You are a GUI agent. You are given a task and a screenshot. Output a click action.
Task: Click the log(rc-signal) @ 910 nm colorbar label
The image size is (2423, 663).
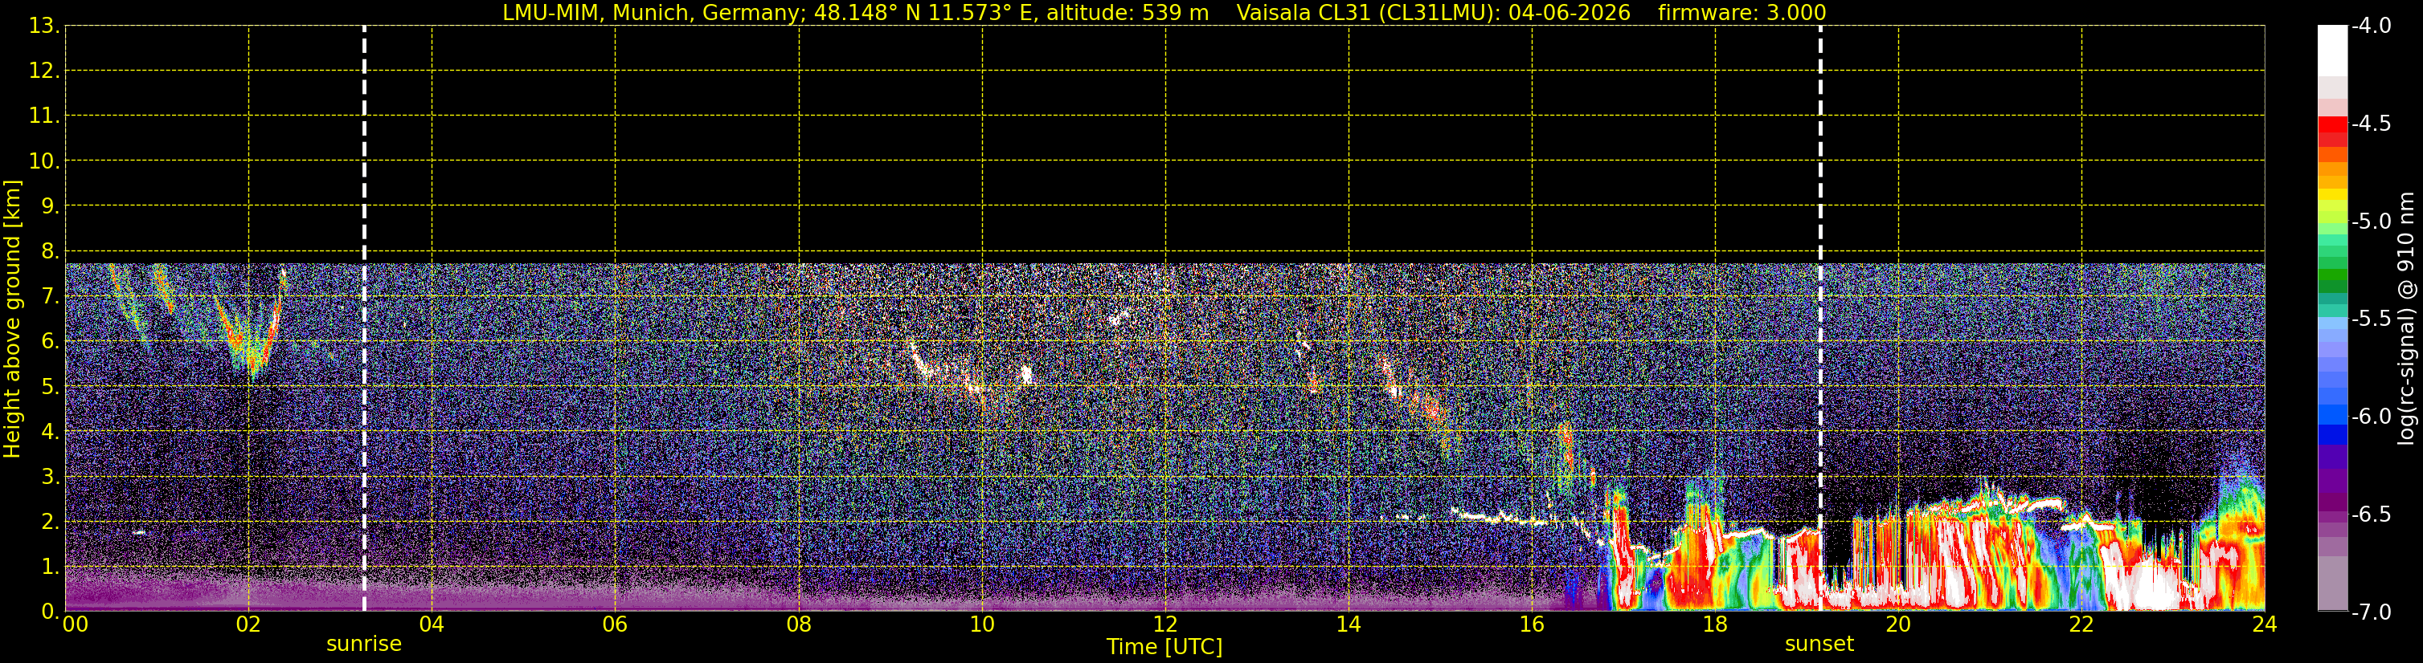tap(2407, 319)
